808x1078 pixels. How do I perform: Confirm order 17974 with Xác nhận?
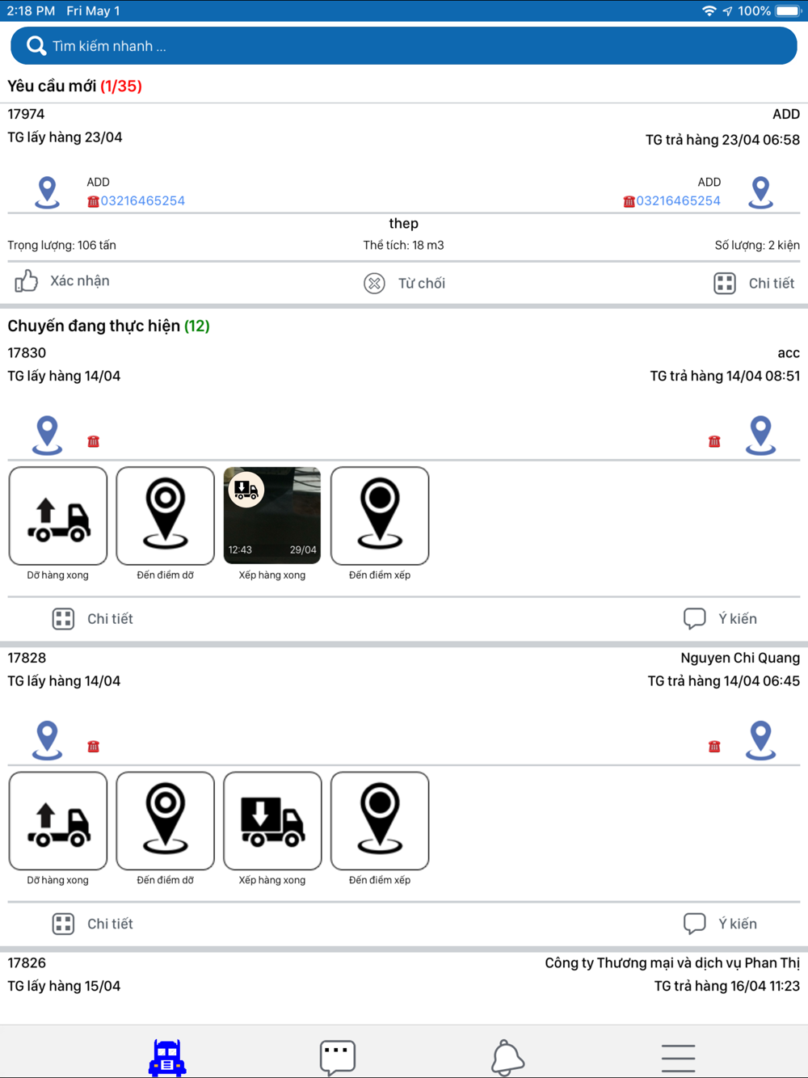63,281
